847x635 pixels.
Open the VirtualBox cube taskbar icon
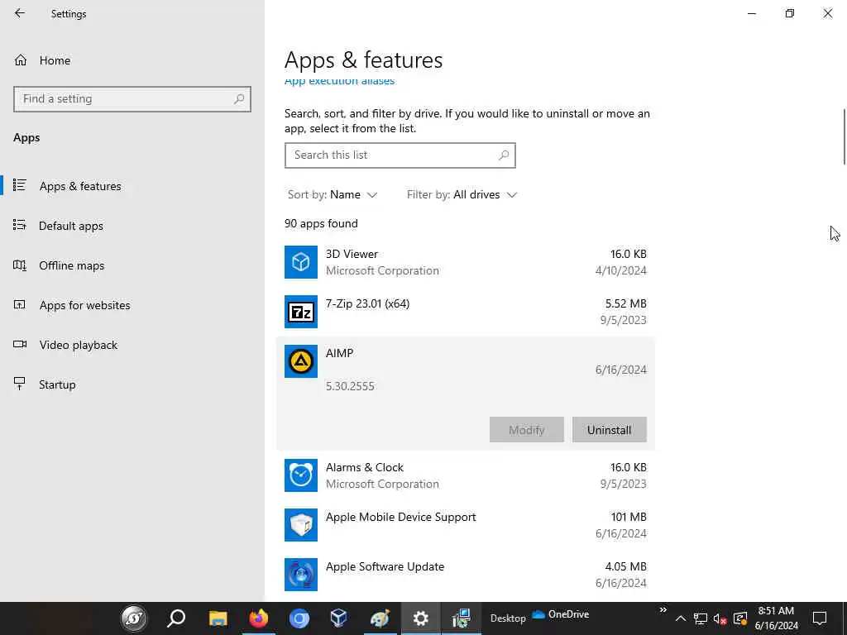[338, 618]
